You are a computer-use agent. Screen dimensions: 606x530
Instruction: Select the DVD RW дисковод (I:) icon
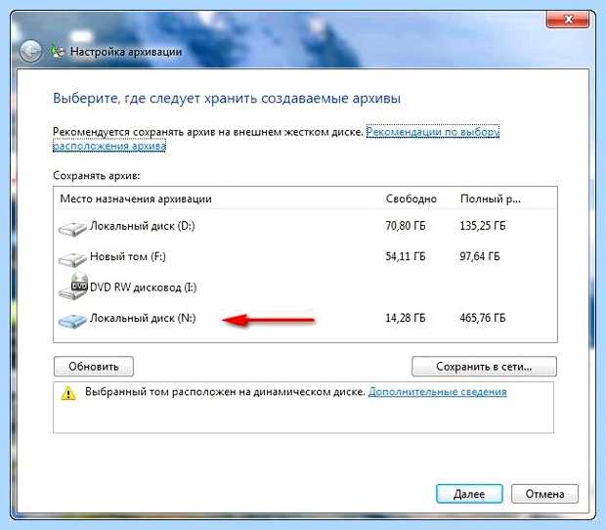73,287
